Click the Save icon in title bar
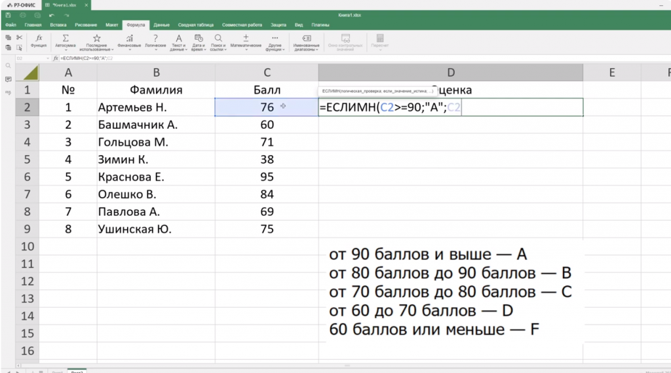This screenshot has width=671, height=373. click(8, 14)
